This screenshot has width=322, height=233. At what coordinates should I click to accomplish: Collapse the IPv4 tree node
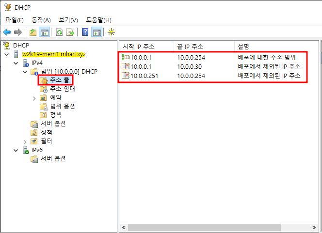[16, 63]
